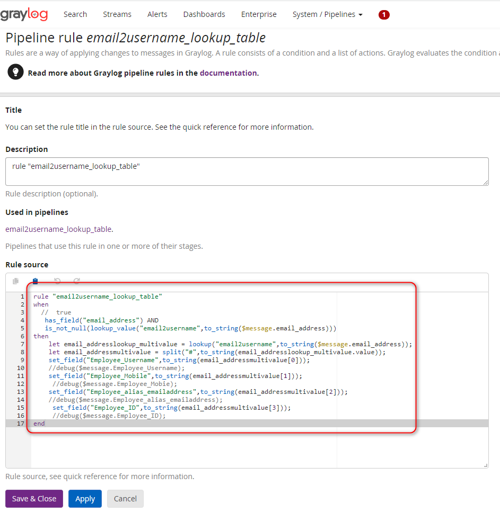Open the Enterprise menu item
The height and width of the screenshot is (513, 500).
coord(259,14)
